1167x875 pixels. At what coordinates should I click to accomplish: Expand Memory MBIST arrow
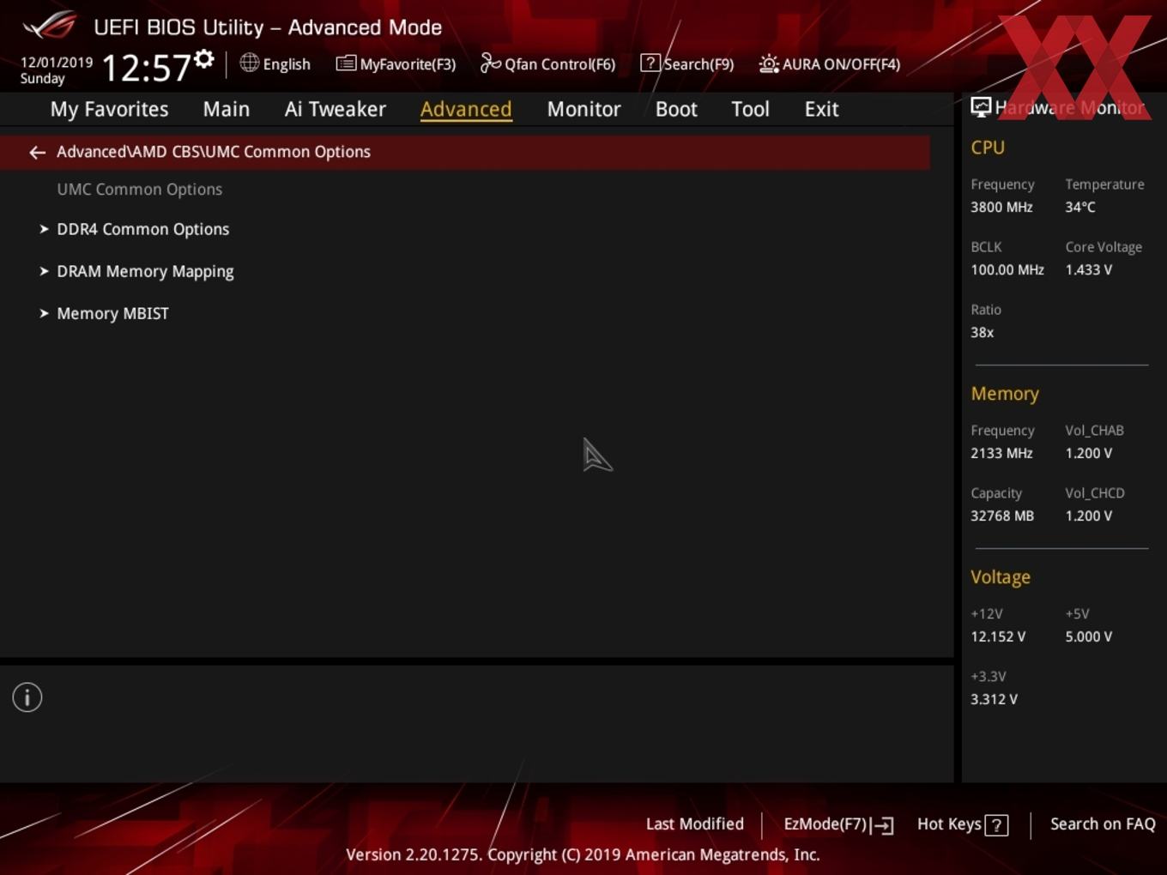point(44,313)
